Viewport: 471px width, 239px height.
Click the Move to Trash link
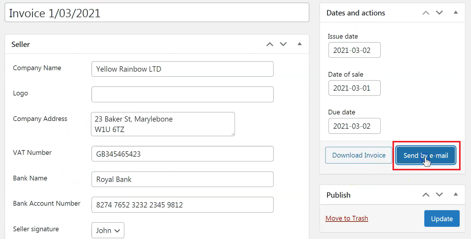347,218
